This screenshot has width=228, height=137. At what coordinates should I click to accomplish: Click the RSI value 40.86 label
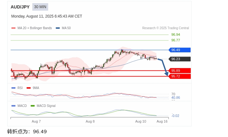click(175, 97)
